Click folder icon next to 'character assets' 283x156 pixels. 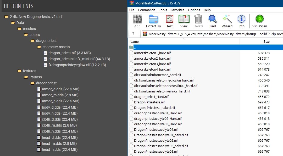(39, 47)
